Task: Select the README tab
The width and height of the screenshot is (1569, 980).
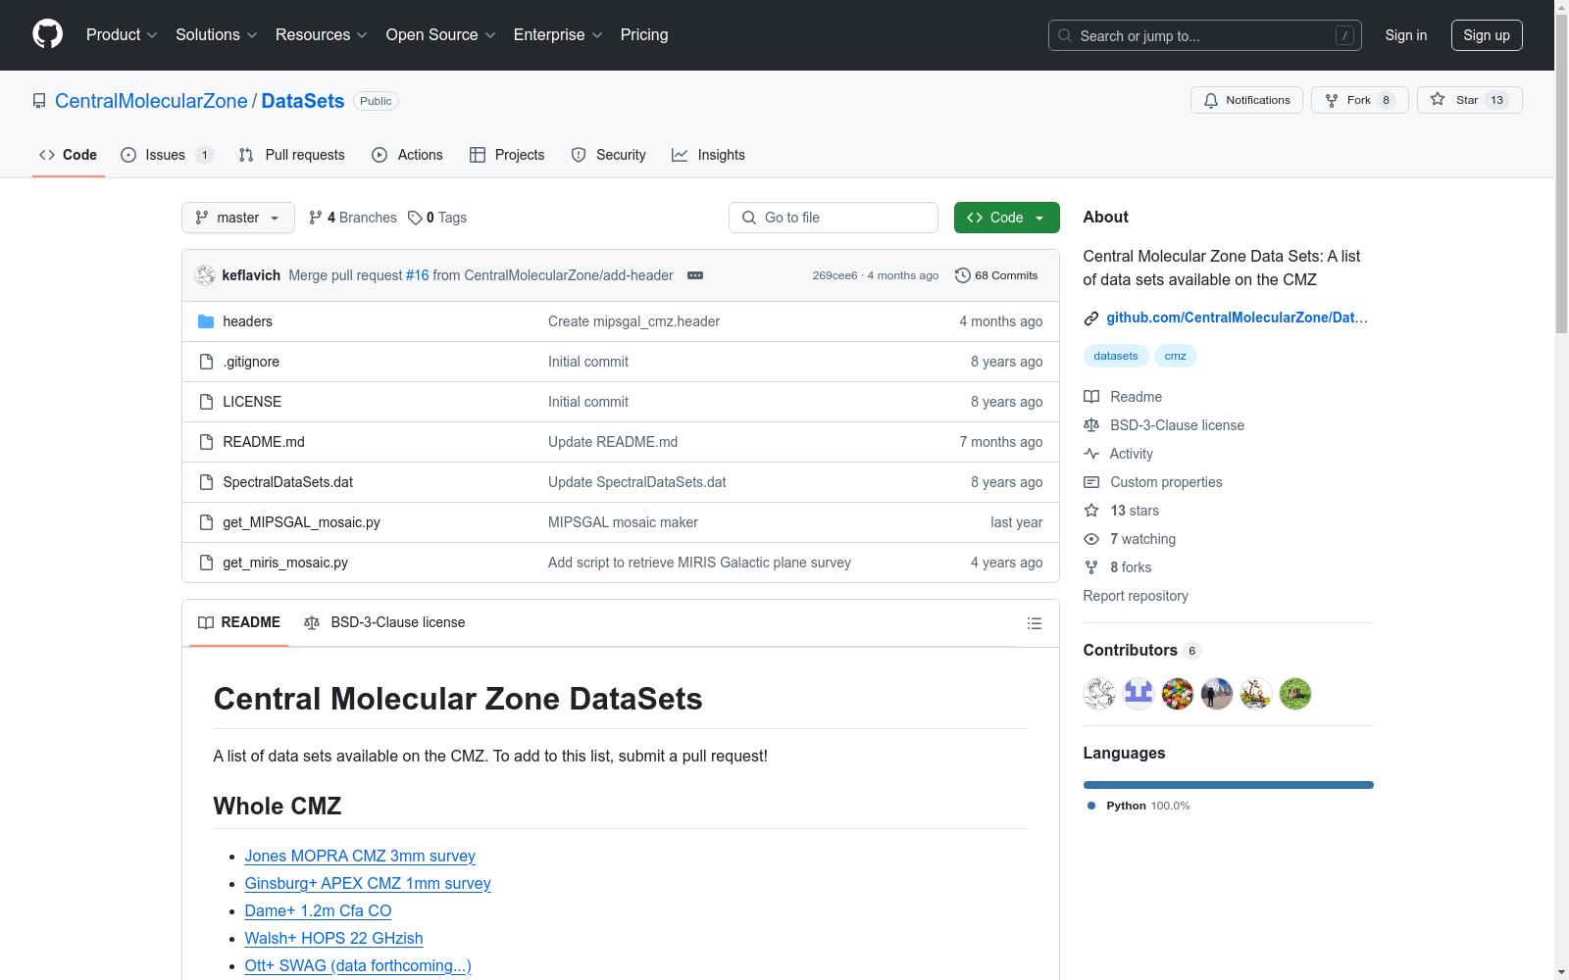Action: (x=239, y=623)
